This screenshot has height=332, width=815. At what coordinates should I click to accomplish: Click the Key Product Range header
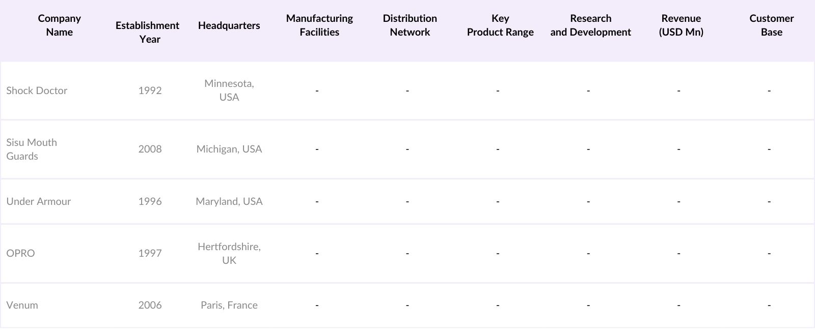coord(500,25)
